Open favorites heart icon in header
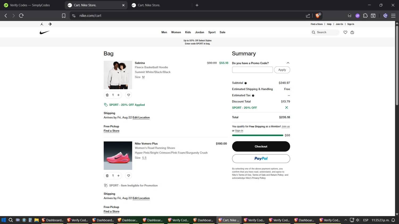The image size is (399, 224). (x=345, y=32)
